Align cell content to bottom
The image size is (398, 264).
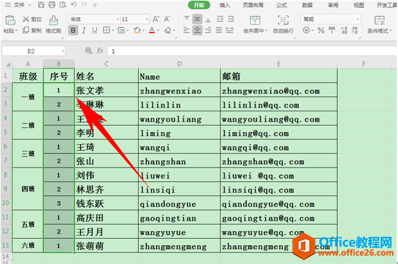click(x=208, y=19)
